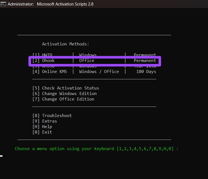Select [7] Change Office Edition
208x179 pixels.
[x=63, y=99]
